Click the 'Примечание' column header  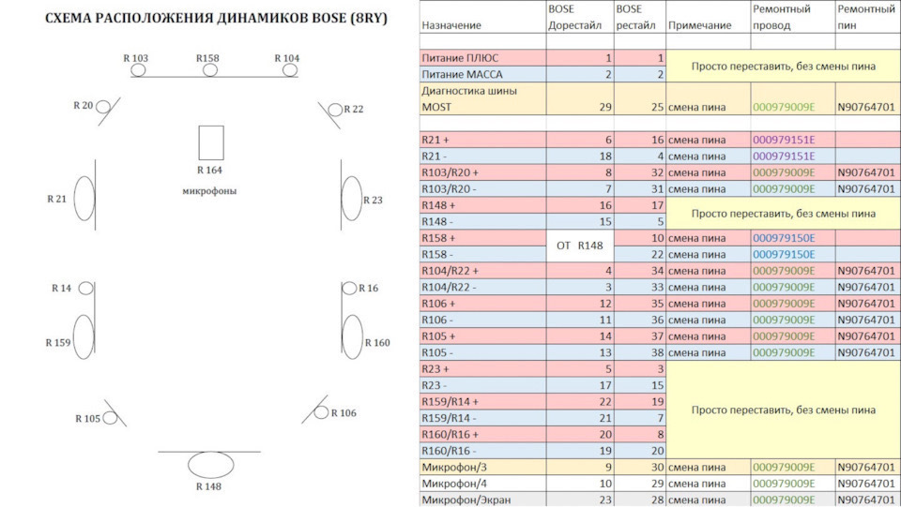tap(700, 25)
